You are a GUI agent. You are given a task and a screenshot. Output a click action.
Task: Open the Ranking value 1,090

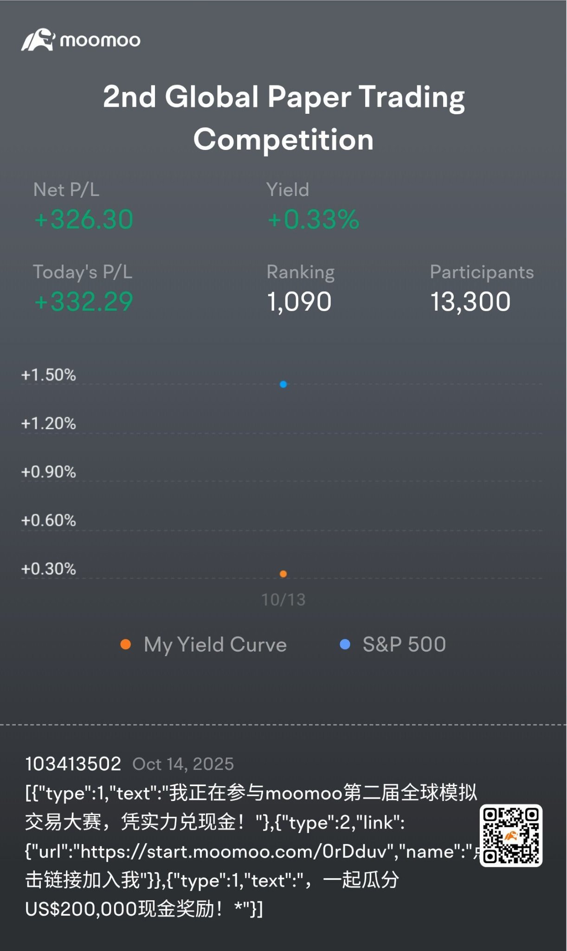299,302
